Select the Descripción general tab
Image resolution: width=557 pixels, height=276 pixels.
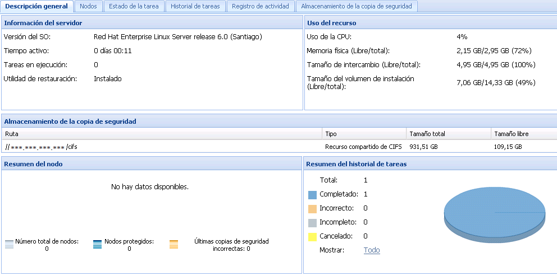36,6
